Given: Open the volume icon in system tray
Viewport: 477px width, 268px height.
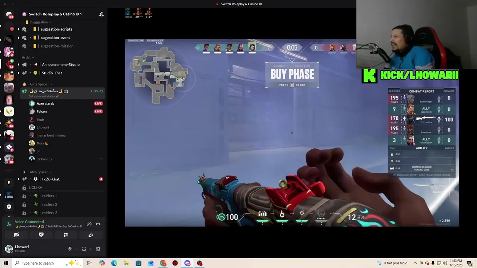Looking at the screenshot, I should [445, 263].
